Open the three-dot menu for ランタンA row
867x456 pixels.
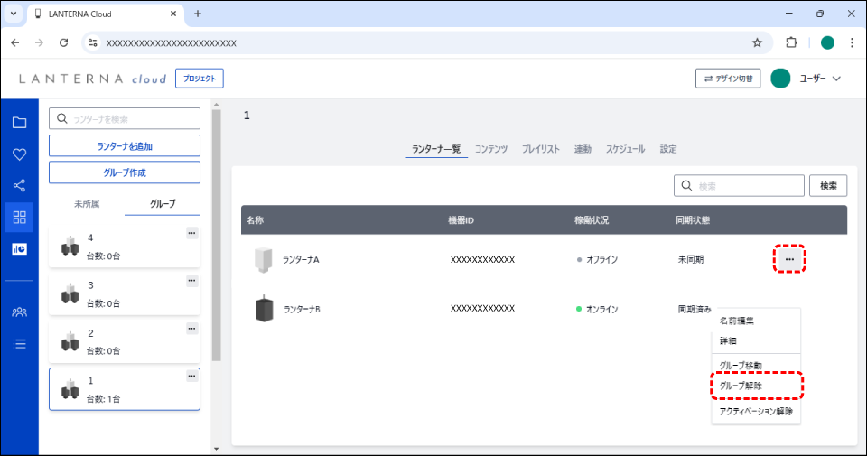point(789,259)
